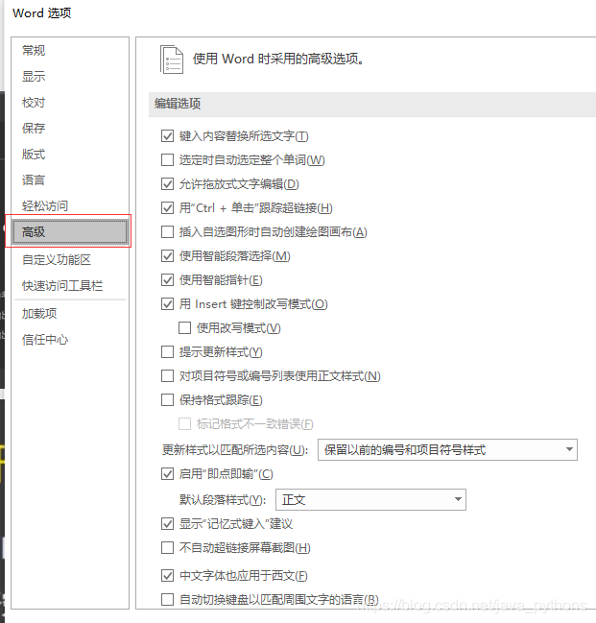This screenshot has width=596, height=623.
Task: Select the 高级 category
Action: [70, 231]
